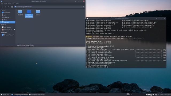Open the ArcoLinux applications menu
The width and height of the screenshot is (171, 96).
coord(5,95)
